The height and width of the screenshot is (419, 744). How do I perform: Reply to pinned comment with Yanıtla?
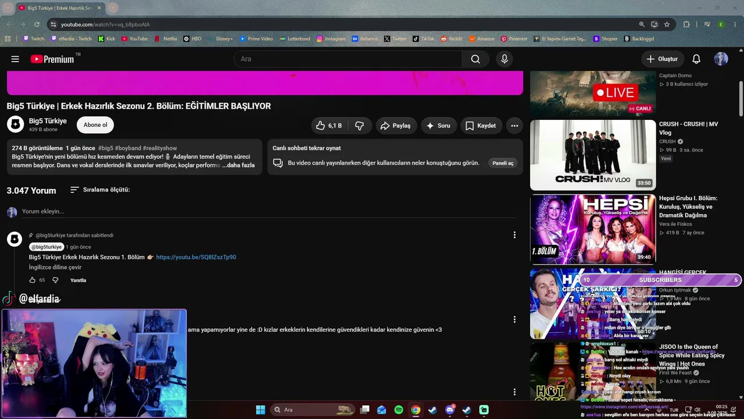(x=78, y=280)
